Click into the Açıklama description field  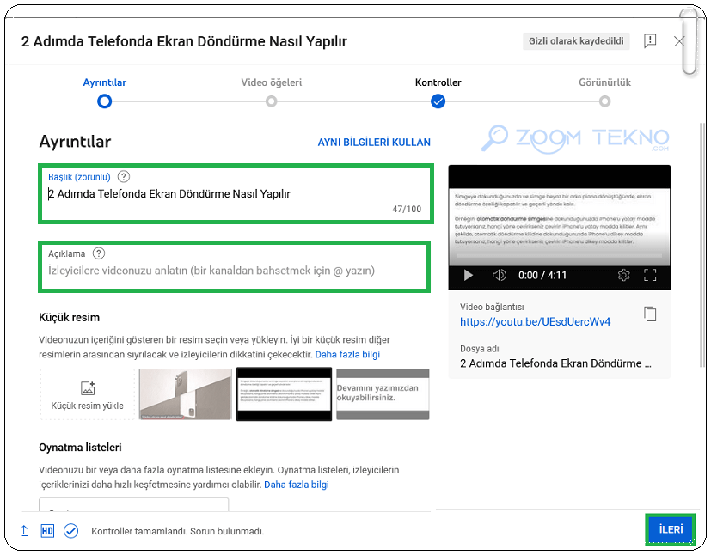click(x=234, y=266)
